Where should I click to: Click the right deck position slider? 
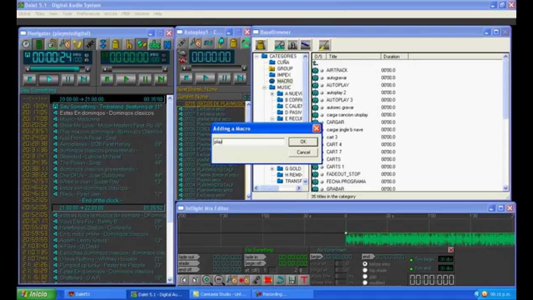135,69
